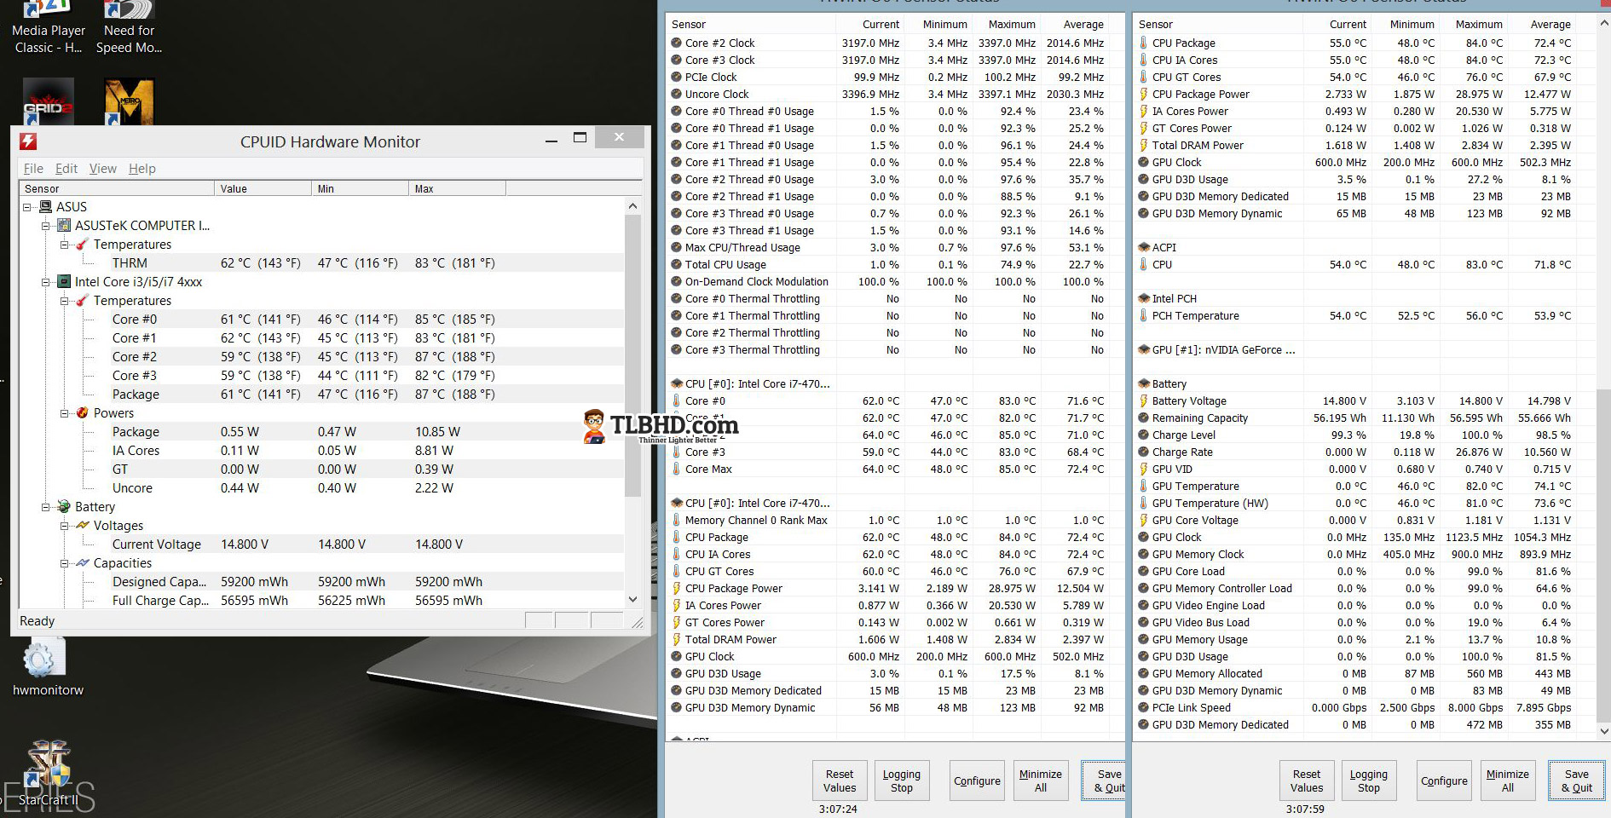Open the Edit menu in CPUID Hardware Monitor
This screenshot has width=1611, height=818.
66,169
